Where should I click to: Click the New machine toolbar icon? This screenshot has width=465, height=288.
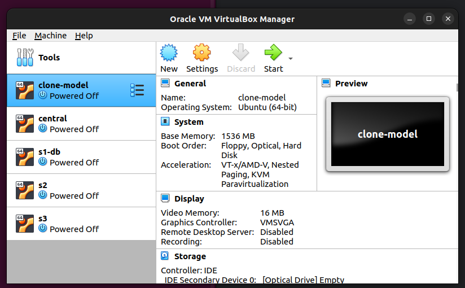point(169,53)
